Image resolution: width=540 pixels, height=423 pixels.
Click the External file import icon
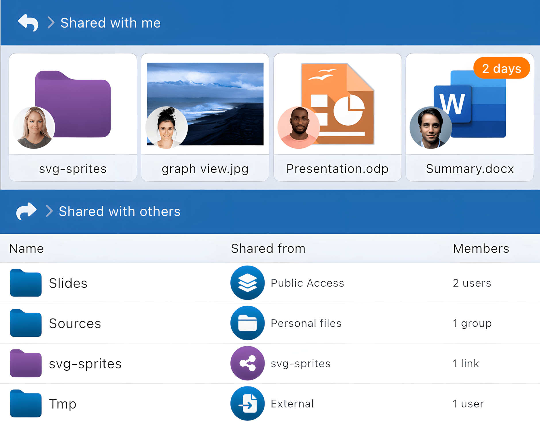click(x=247, y=403)
